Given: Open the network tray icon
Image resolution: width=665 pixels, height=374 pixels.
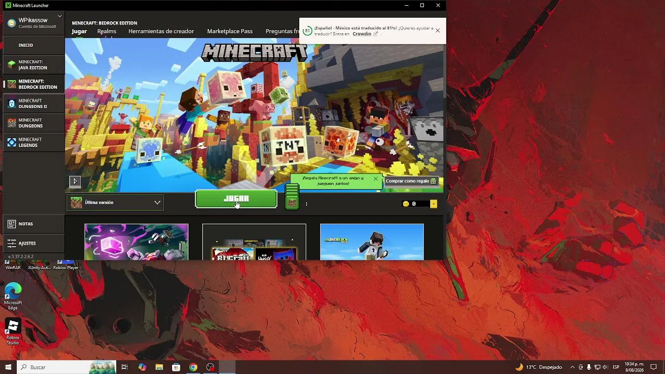Looking at the screenshot, I should coord(597,367).
